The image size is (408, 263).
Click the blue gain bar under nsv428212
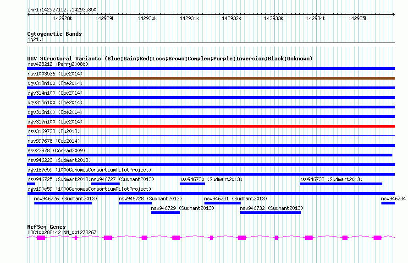tap(211, 69)
